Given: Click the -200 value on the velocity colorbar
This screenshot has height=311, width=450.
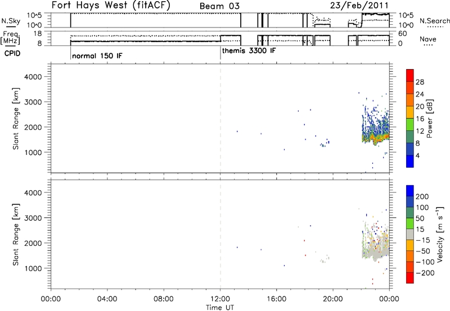Looking at the screenshot, I should 425,273.
